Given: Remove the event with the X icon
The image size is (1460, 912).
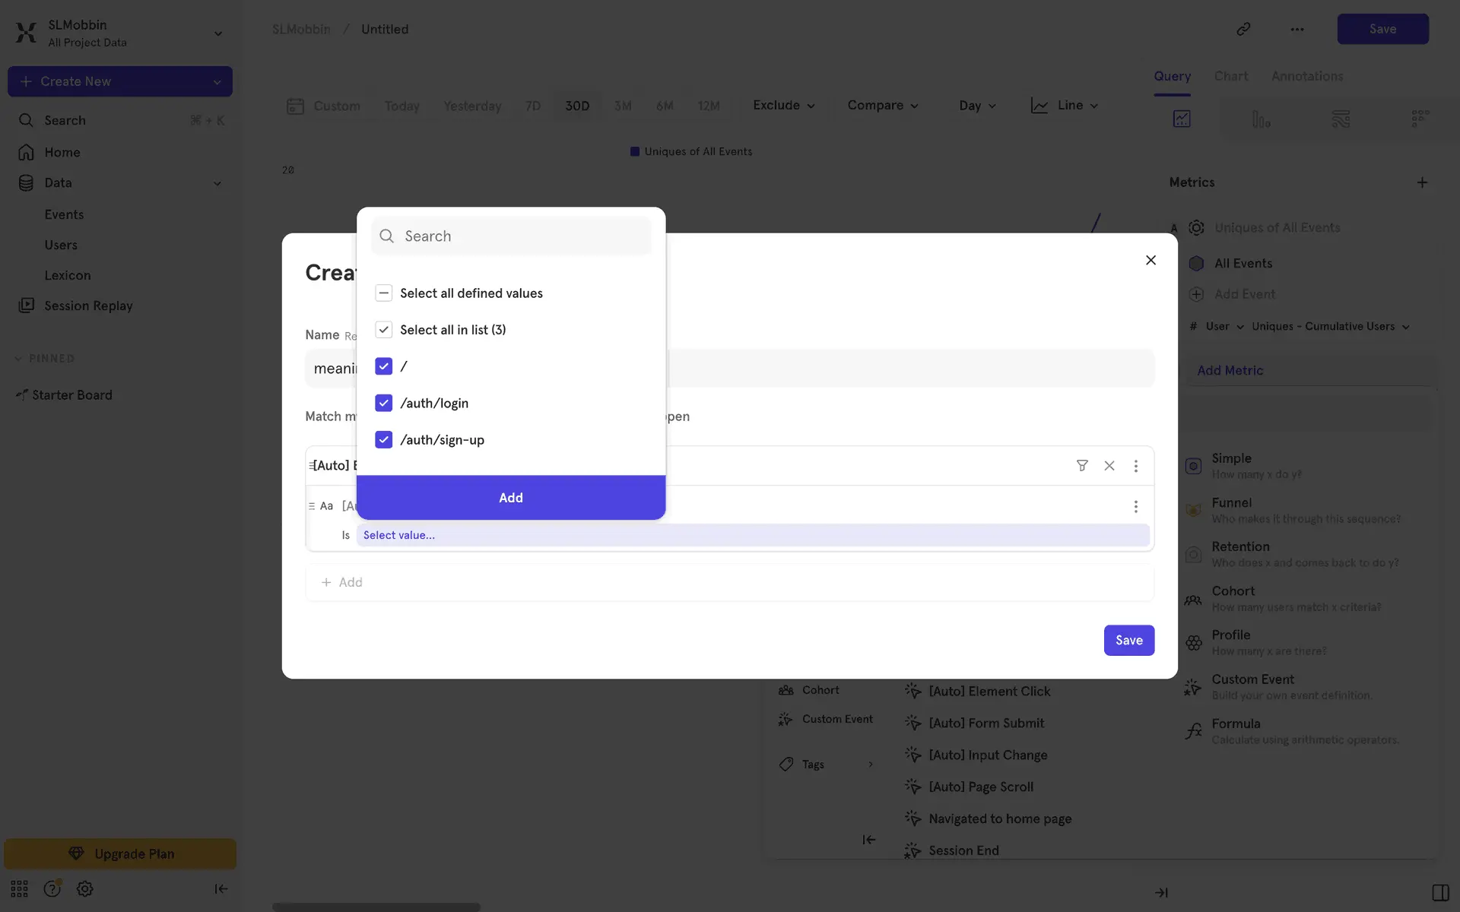Looking at the screenshot, I should coord(1109,465).
